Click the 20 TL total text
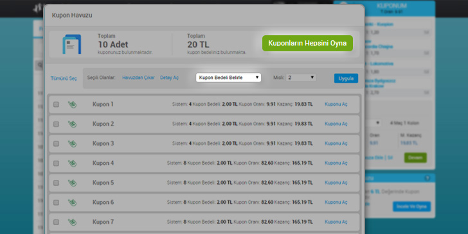Image resolution: width=468 pixels, height=234 pixels. click(198, 45)
